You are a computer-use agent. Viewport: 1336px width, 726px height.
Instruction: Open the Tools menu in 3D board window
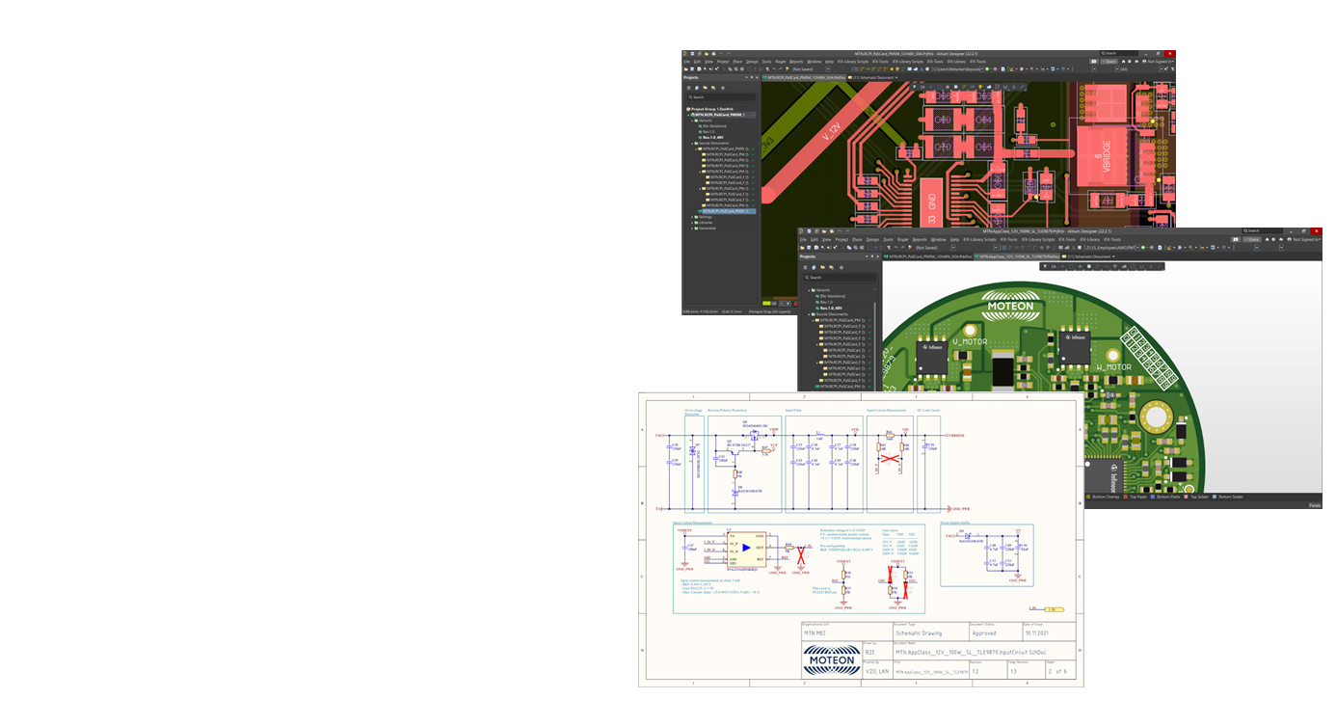888,239
